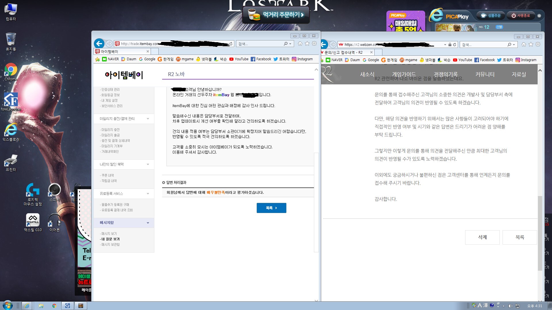Viewport: 552px width, 310px height.
Task: Select the 자료실 menu on the R2 site
Action: coord(519,74)
